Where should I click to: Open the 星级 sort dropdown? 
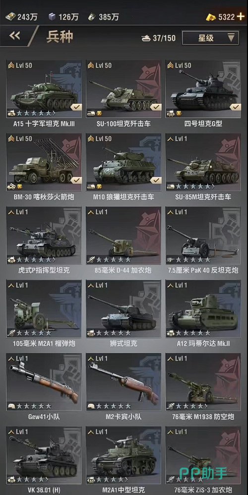click(210, 38)
